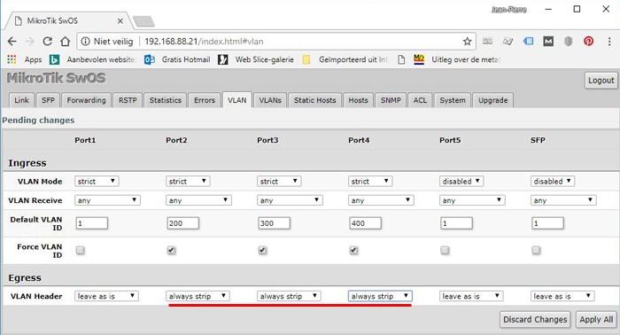This screenshot has width=620, height=335.
Task: Click the shield extension icon
Action: click(569, 41)
